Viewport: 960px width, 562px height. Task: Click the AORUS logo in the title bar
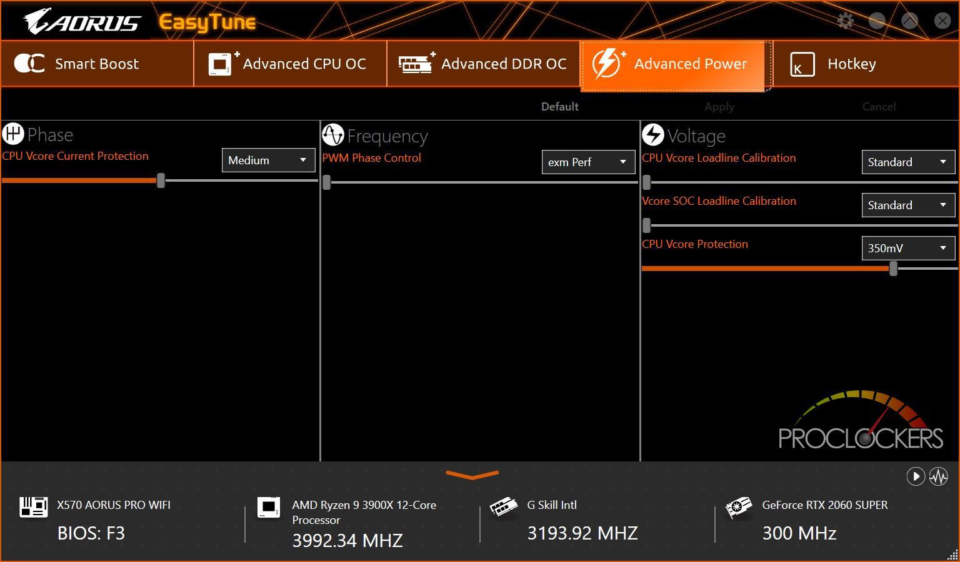pos(81,21)
